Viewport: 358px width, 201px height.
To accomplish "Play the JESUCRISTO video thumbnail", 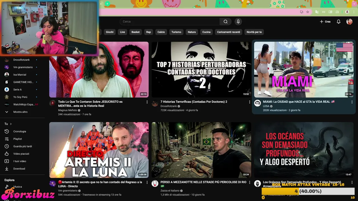I will (99, 70).
